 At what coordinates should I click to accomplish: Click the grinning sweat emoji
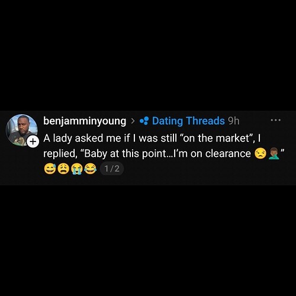50,169
